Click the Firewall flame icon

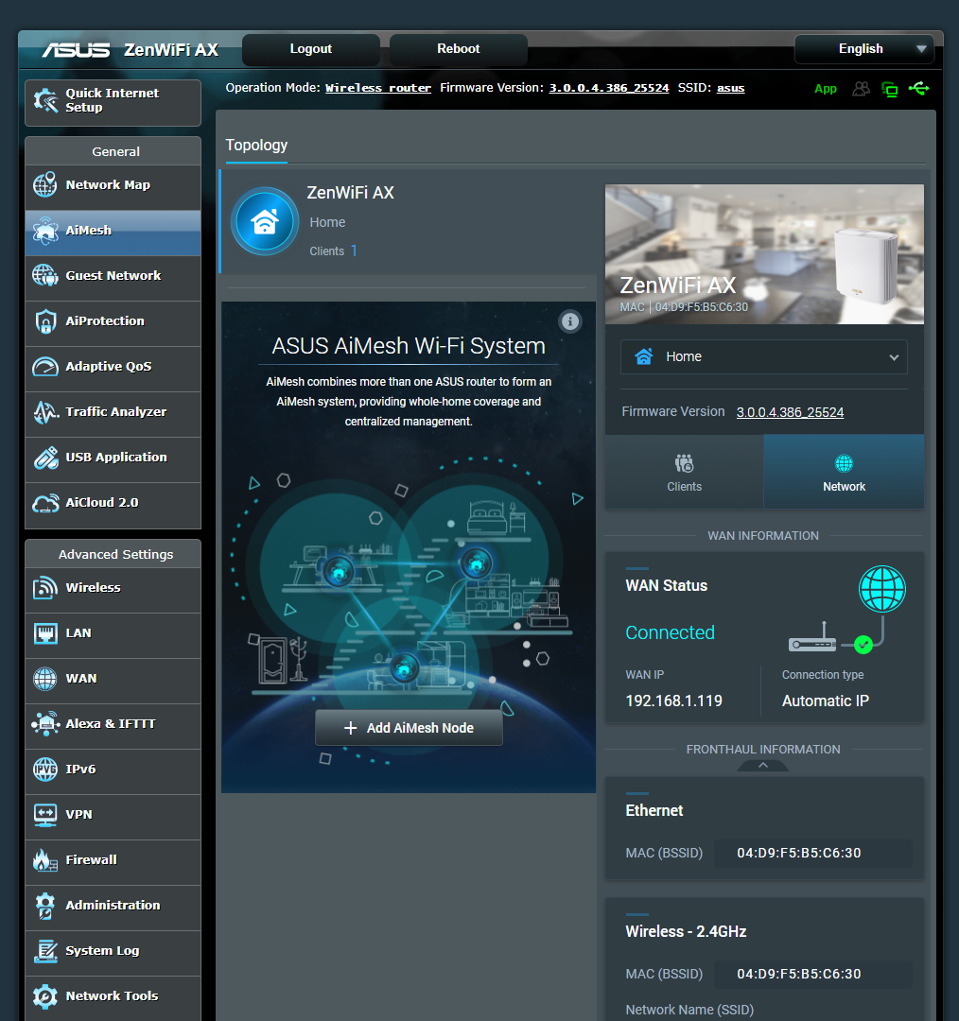[45, 859]
